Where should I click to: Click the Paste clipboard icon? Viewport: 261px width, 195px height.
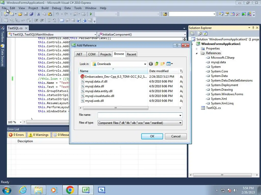coord(50,14)
